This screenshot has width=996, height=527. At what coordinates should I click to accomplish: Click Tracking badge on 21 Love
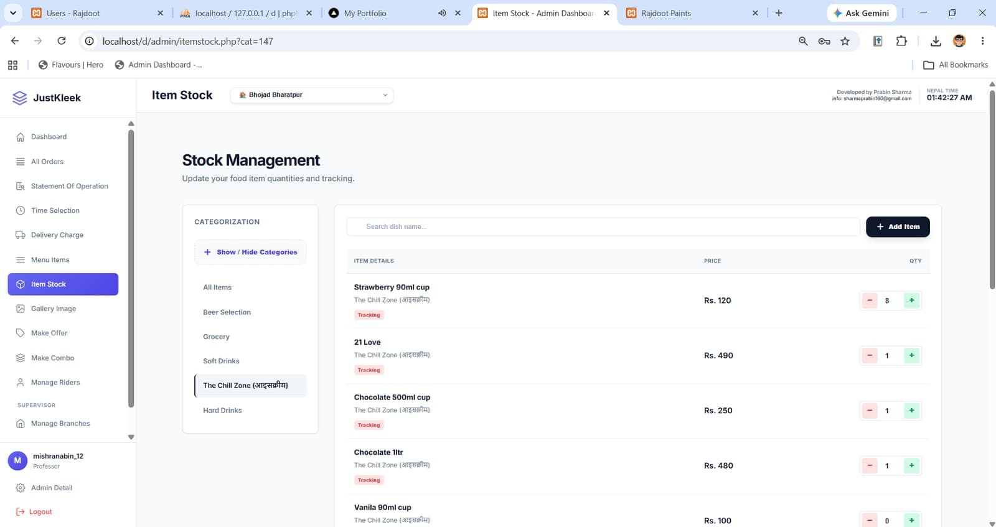click(369, 370)
